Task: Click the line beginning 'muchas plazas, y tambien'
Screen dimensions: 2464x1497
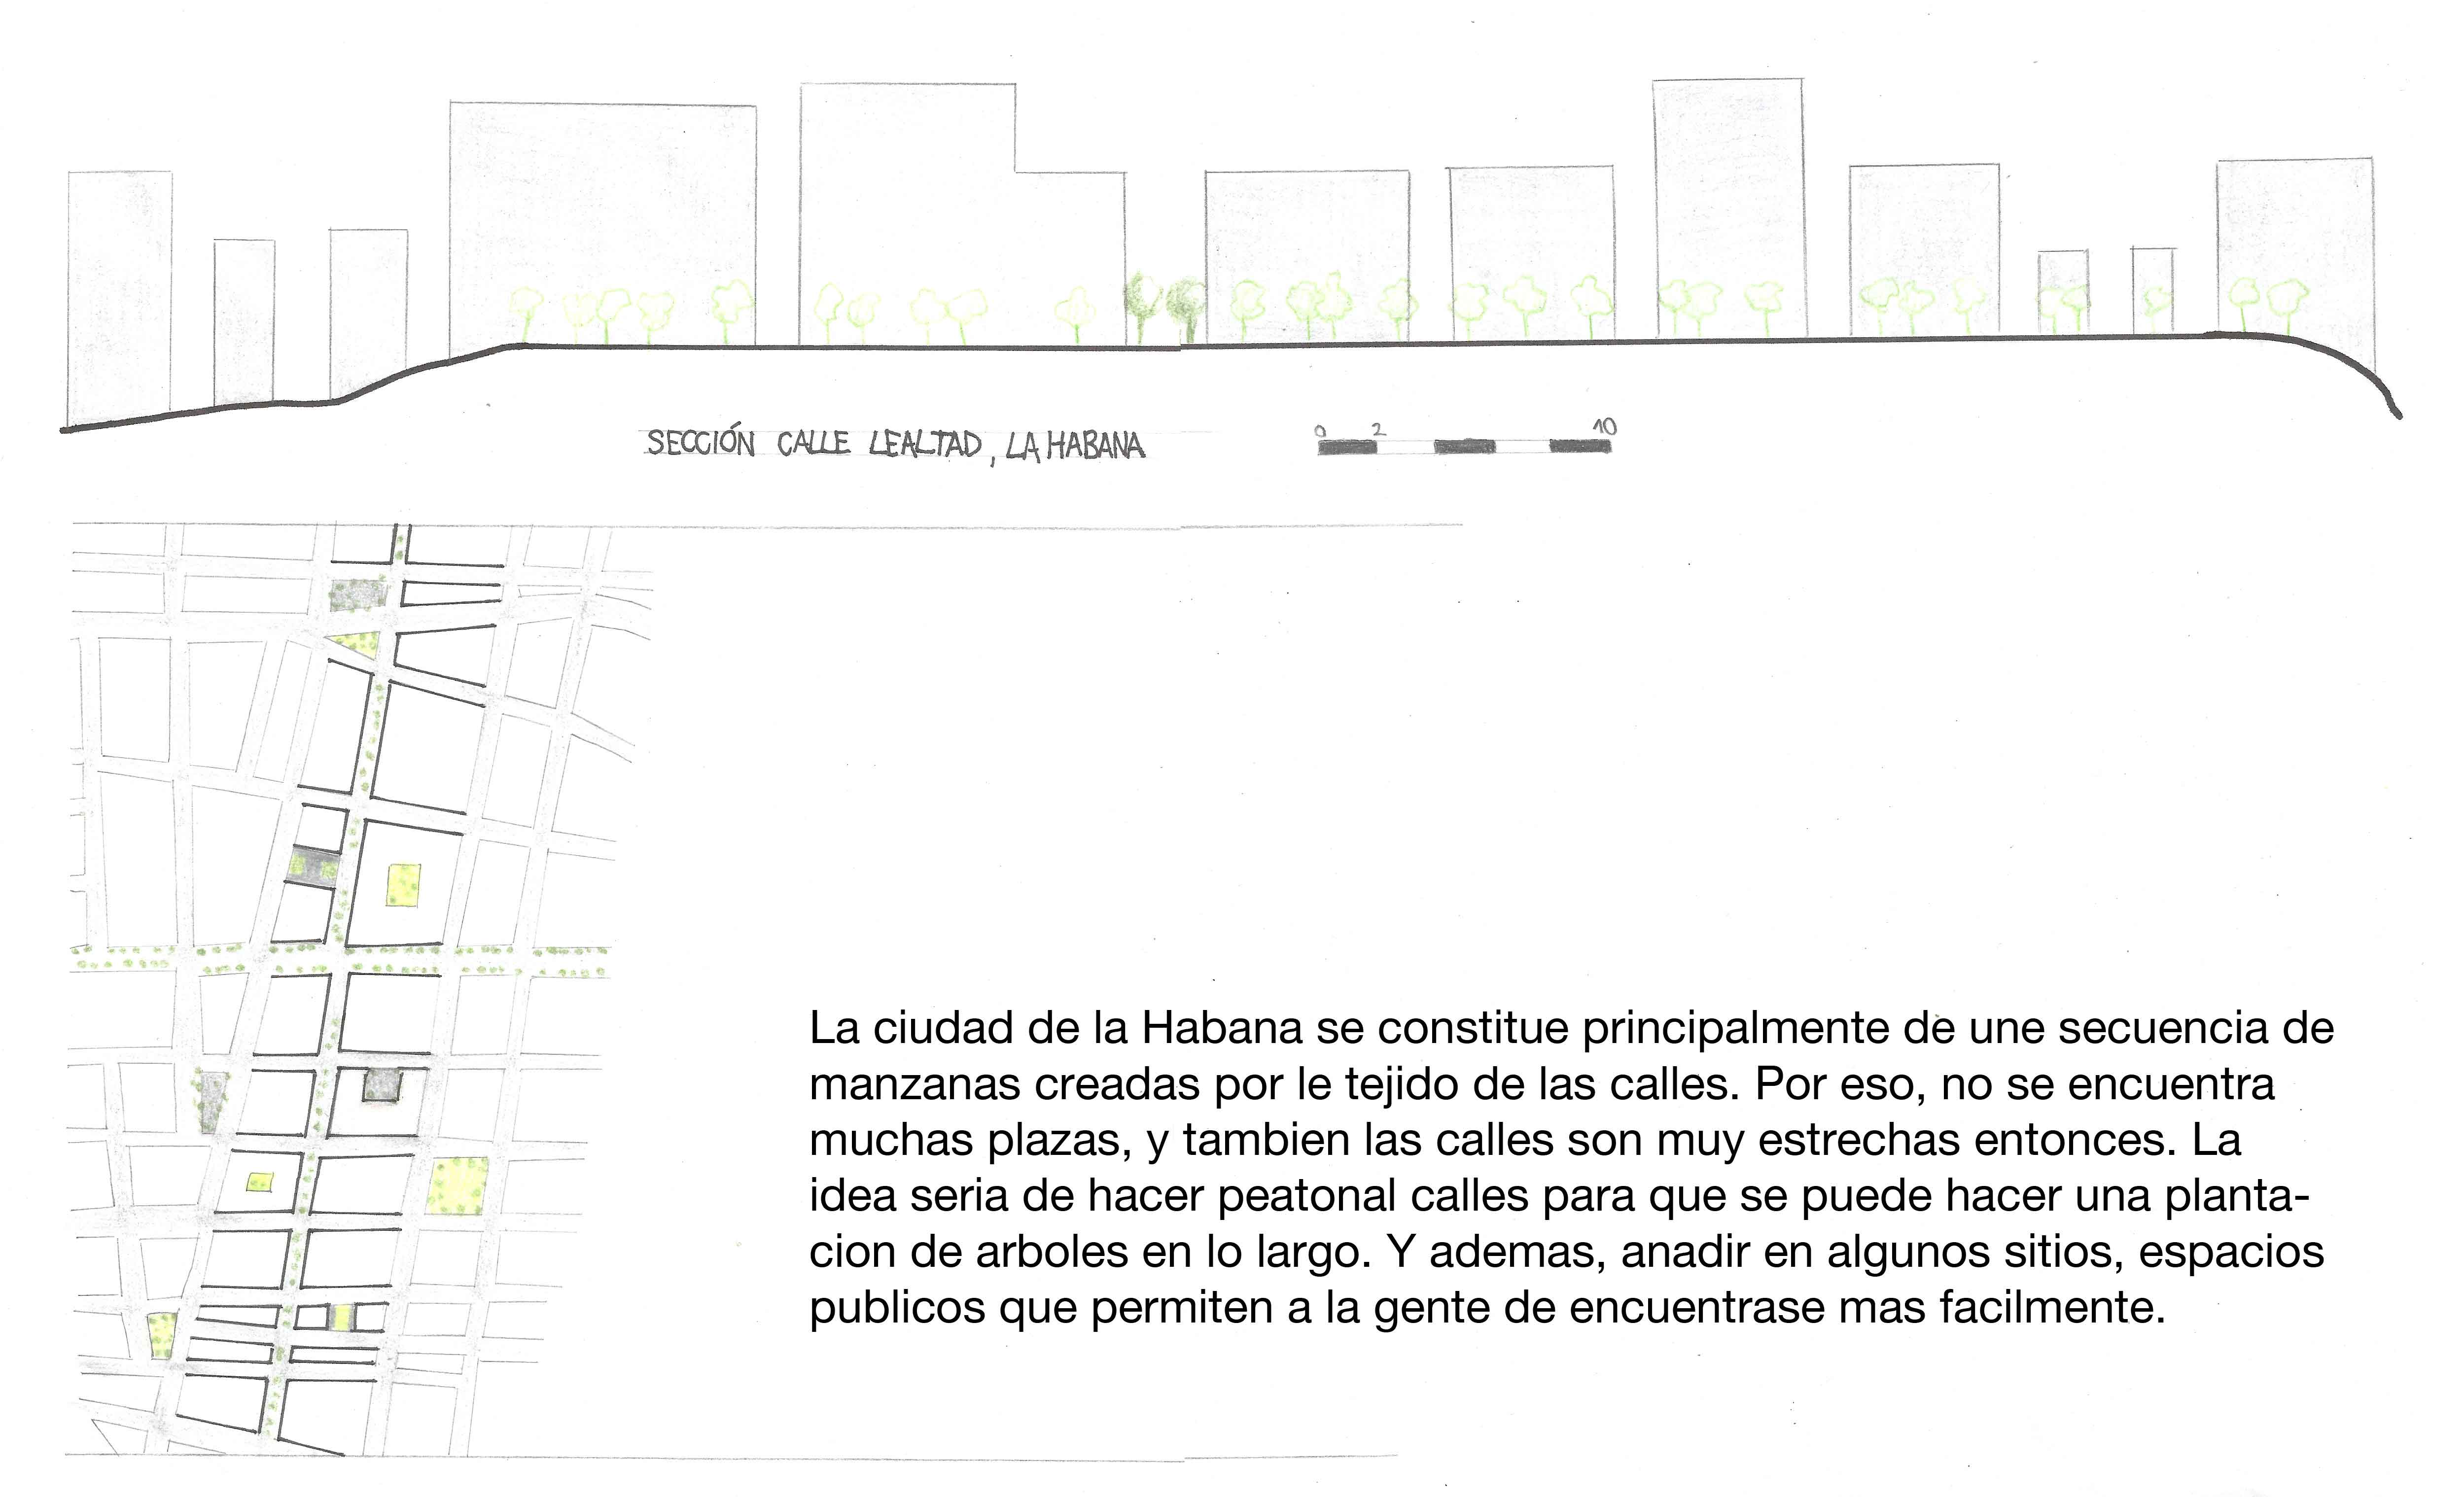Action: 1525,1141
